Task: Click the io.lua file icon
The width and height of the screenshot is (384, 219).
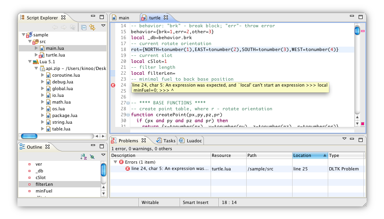Action: 48,95
